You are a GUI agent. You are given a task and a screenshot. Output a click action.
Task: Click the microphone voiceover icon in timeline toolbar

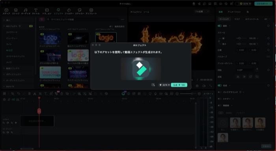pyautogui.click(x=155, y=94)
